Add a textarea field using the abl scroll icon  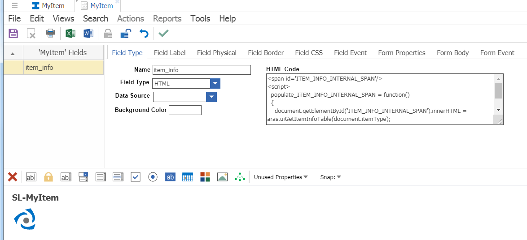tap(66, 177)
